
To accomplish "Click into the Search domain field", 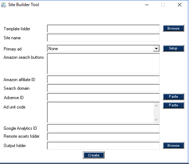I will click(103, 88).
